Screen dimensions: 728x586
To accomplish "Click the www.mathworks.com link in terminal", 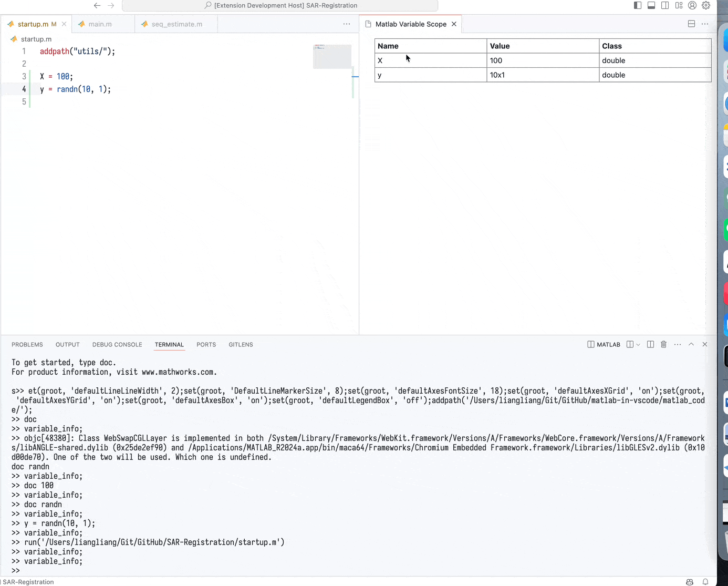I will pos(178,372).
